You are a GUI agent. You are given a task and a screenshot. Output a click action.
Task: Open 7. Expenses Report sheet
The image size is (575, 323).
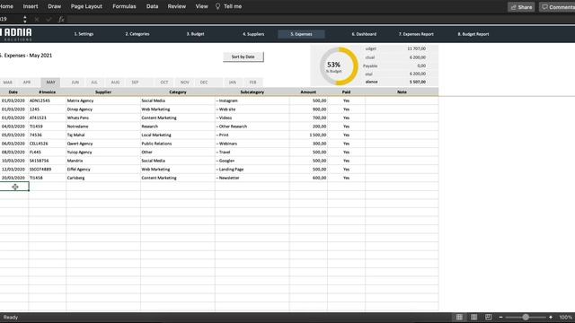(416, 34)
